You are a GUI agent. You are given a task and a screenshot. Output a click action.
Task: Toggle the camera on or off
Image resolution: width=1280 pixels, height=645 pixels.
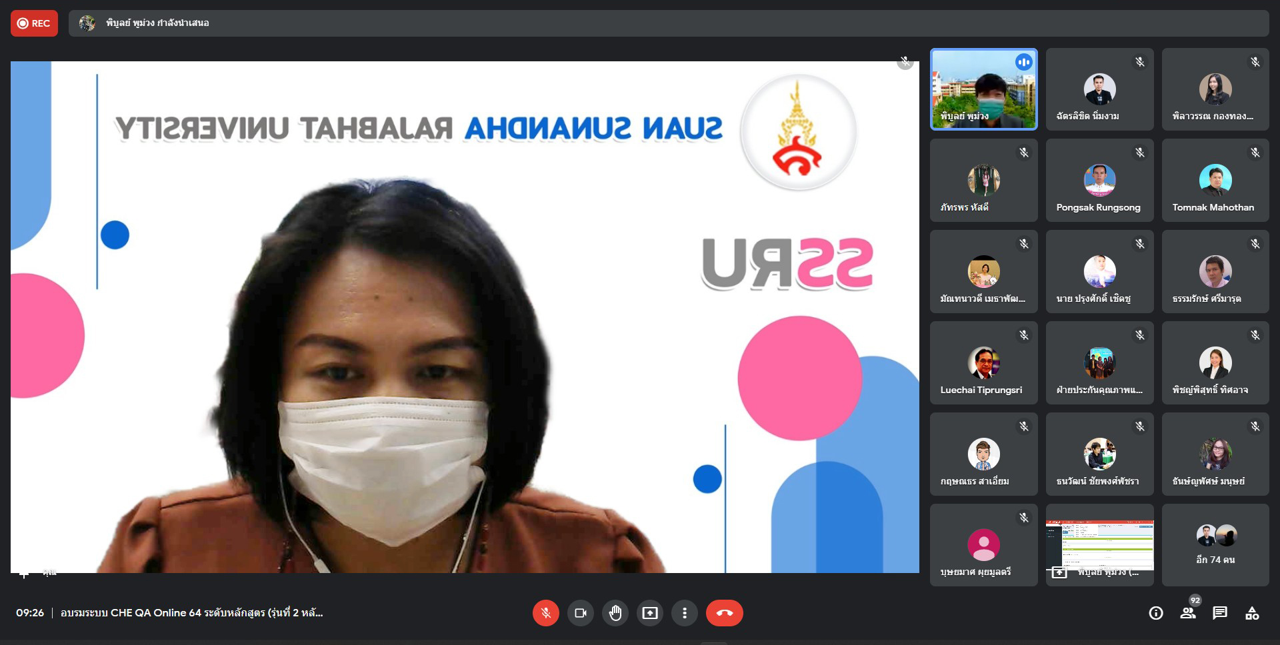(580, 613)
